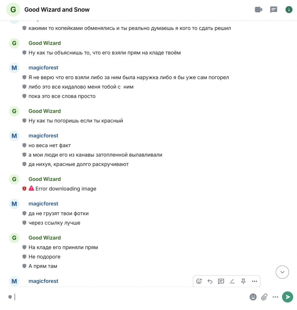Click the Good Wizard name above "На кладе его приняли прям"
This screenshot has height=310, width=297.
tap(45, 238)
